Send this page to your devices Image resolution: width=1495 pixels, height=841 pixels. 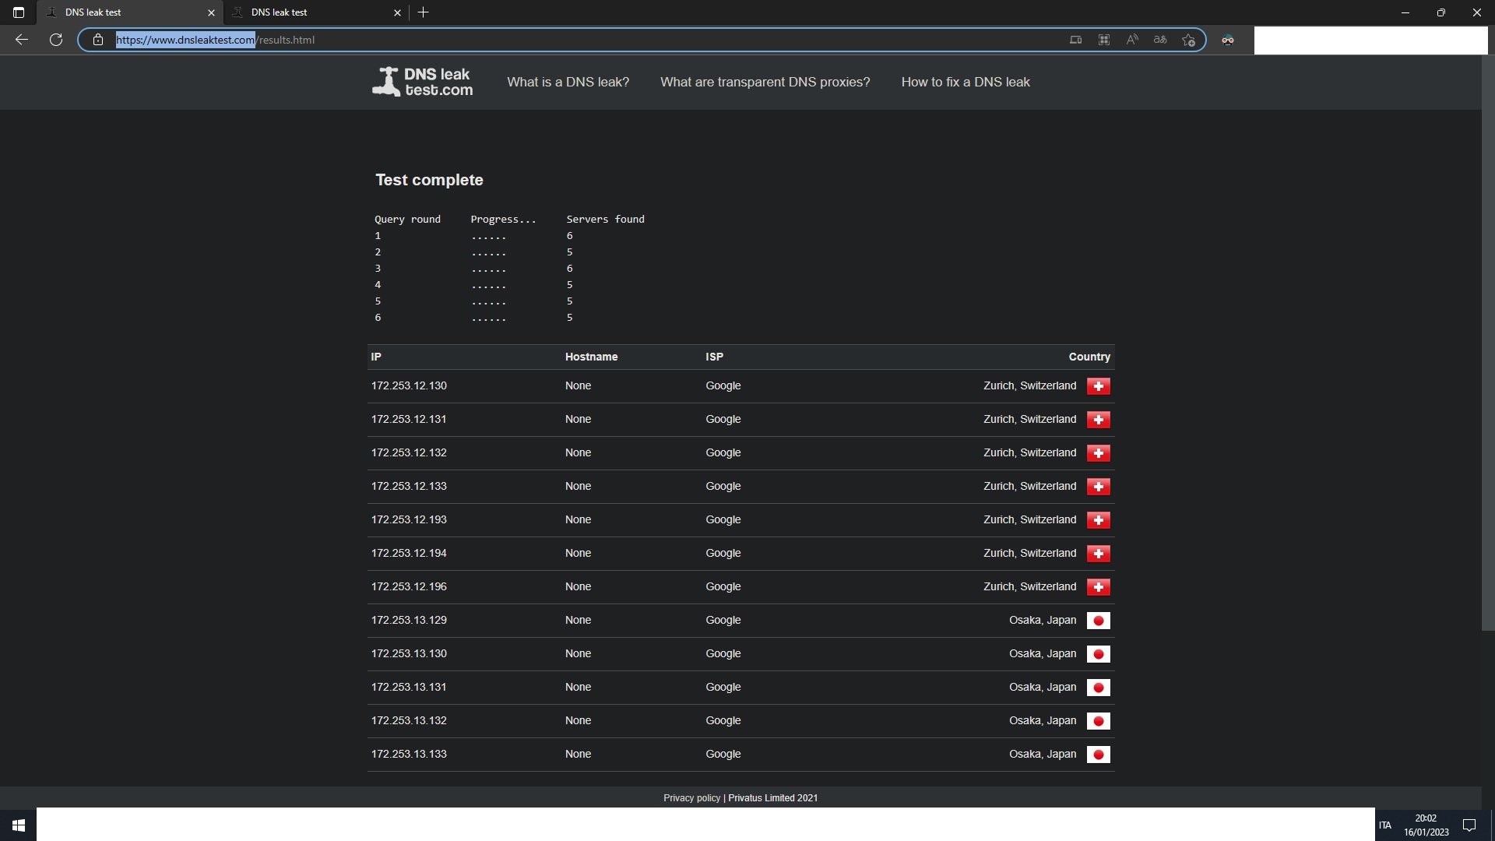1076,40
